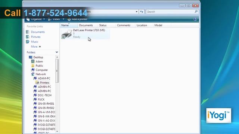Click the GN-05-RHS01 computer icon

pos(35,103)
